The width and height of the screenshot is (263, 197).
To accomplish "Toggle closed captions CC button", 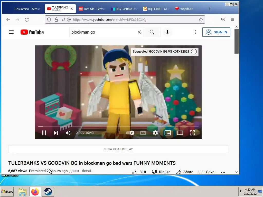I will [143, 133].
